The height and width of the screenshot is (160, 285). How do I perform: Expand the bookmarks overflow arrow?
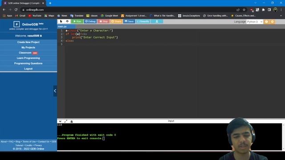click(x=281, y=16)
